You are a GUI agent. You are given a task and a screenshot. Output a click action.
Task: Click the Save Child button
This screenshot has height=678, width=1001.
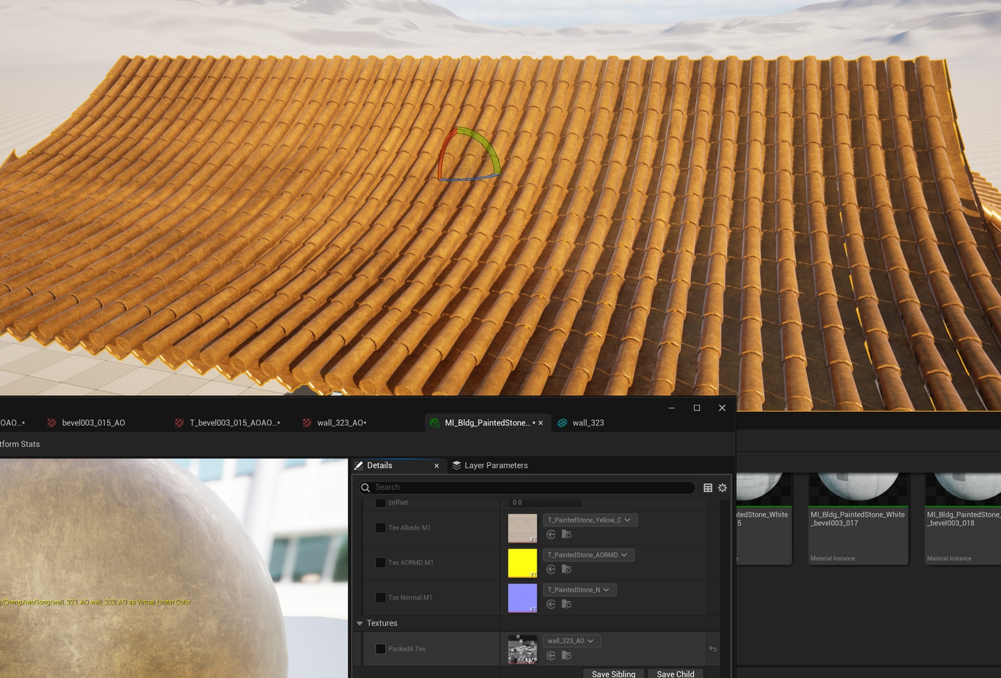click(x=676, y=673)
